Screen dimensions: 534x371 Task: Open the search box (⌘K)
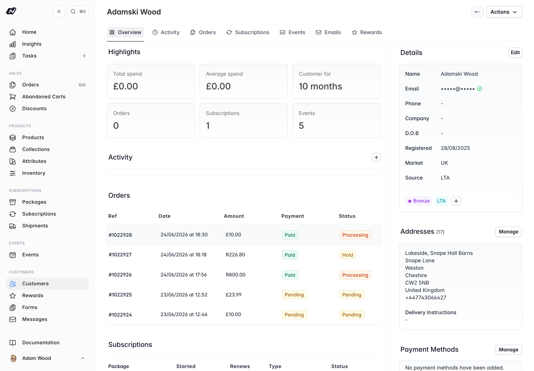pos(78,12)
